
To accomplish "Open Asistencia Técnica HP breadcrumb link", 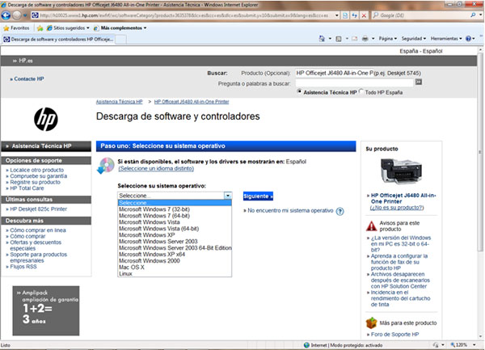I will click(x=119, y=101).
